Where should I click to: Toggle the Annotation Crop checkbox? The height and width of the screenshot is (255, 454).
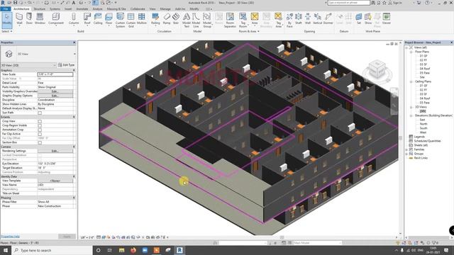click(40, 130)
